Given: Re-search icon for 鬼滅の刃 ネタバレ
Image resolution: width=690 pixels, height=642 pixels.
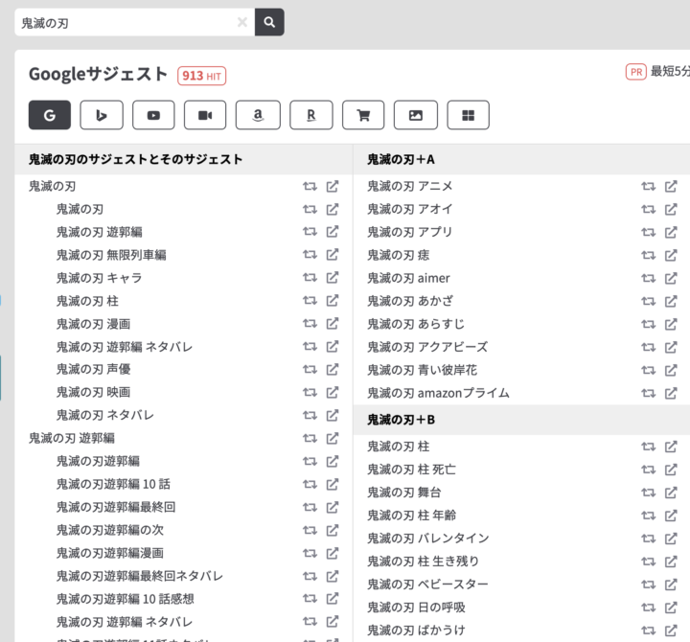Looking at the screenshot, I should click(310, 416).
